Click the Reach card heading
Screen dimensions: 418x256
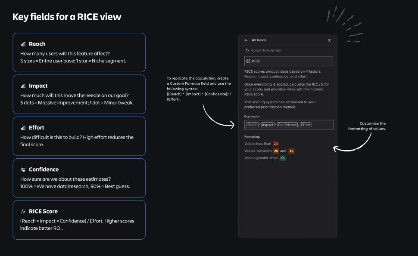(x=37, y=44)
